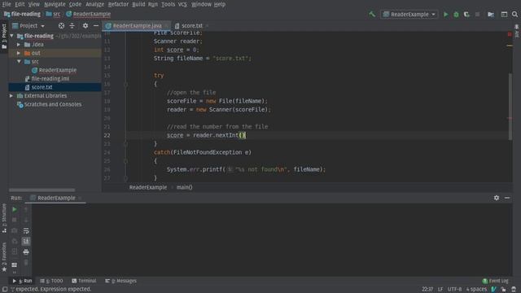Open the Navigate menu
Viewport: 521px width, 293px height.
pos(55,4)
